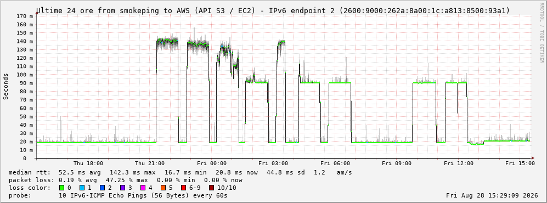Click the Thu 21:00 time axis label
Image resolution: width=547 pixels, height=203 pixels.
click(150, 163)
